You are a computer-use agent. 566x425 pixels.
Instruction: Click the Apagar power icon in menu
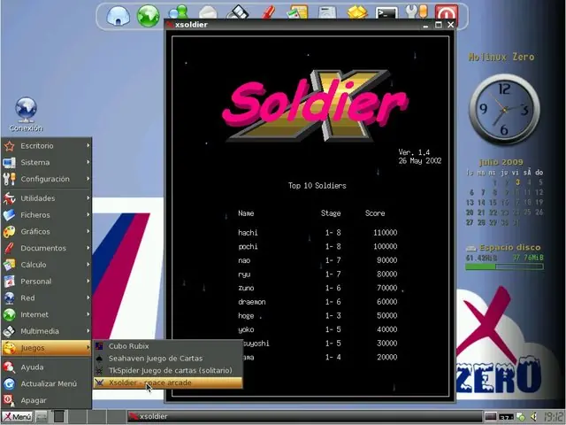coord(9,400)
